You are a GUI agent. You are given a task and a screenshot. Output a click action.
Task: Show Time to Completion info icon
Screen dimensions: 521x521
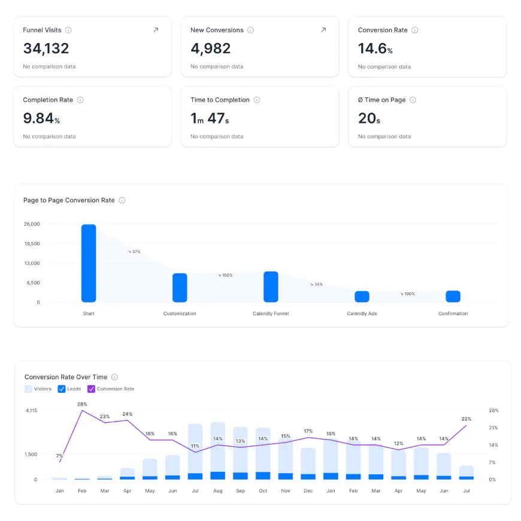(x=257, y=100)
